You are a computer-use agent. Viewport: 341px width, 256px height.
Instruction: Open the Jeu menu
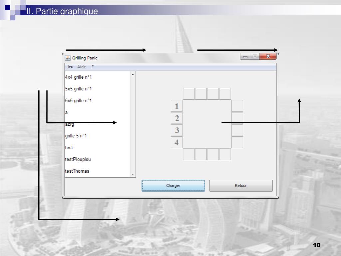[x=70, y=67]
